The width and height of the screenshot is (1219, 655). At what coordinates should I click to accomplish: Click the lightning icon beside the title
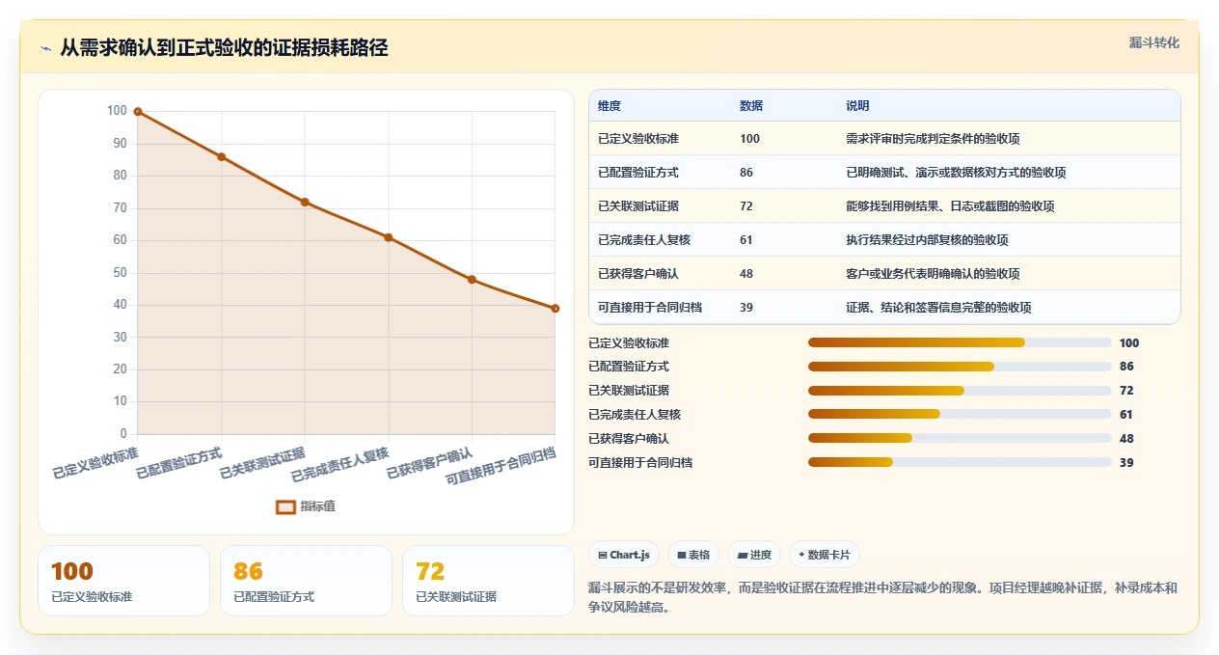(46, 48)
